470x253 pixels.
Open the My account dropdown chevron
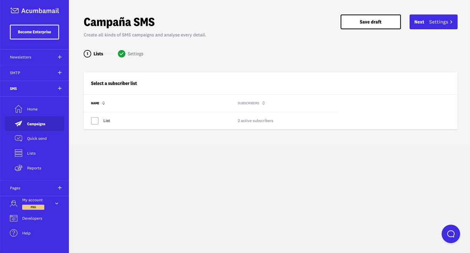pos(56,203)
